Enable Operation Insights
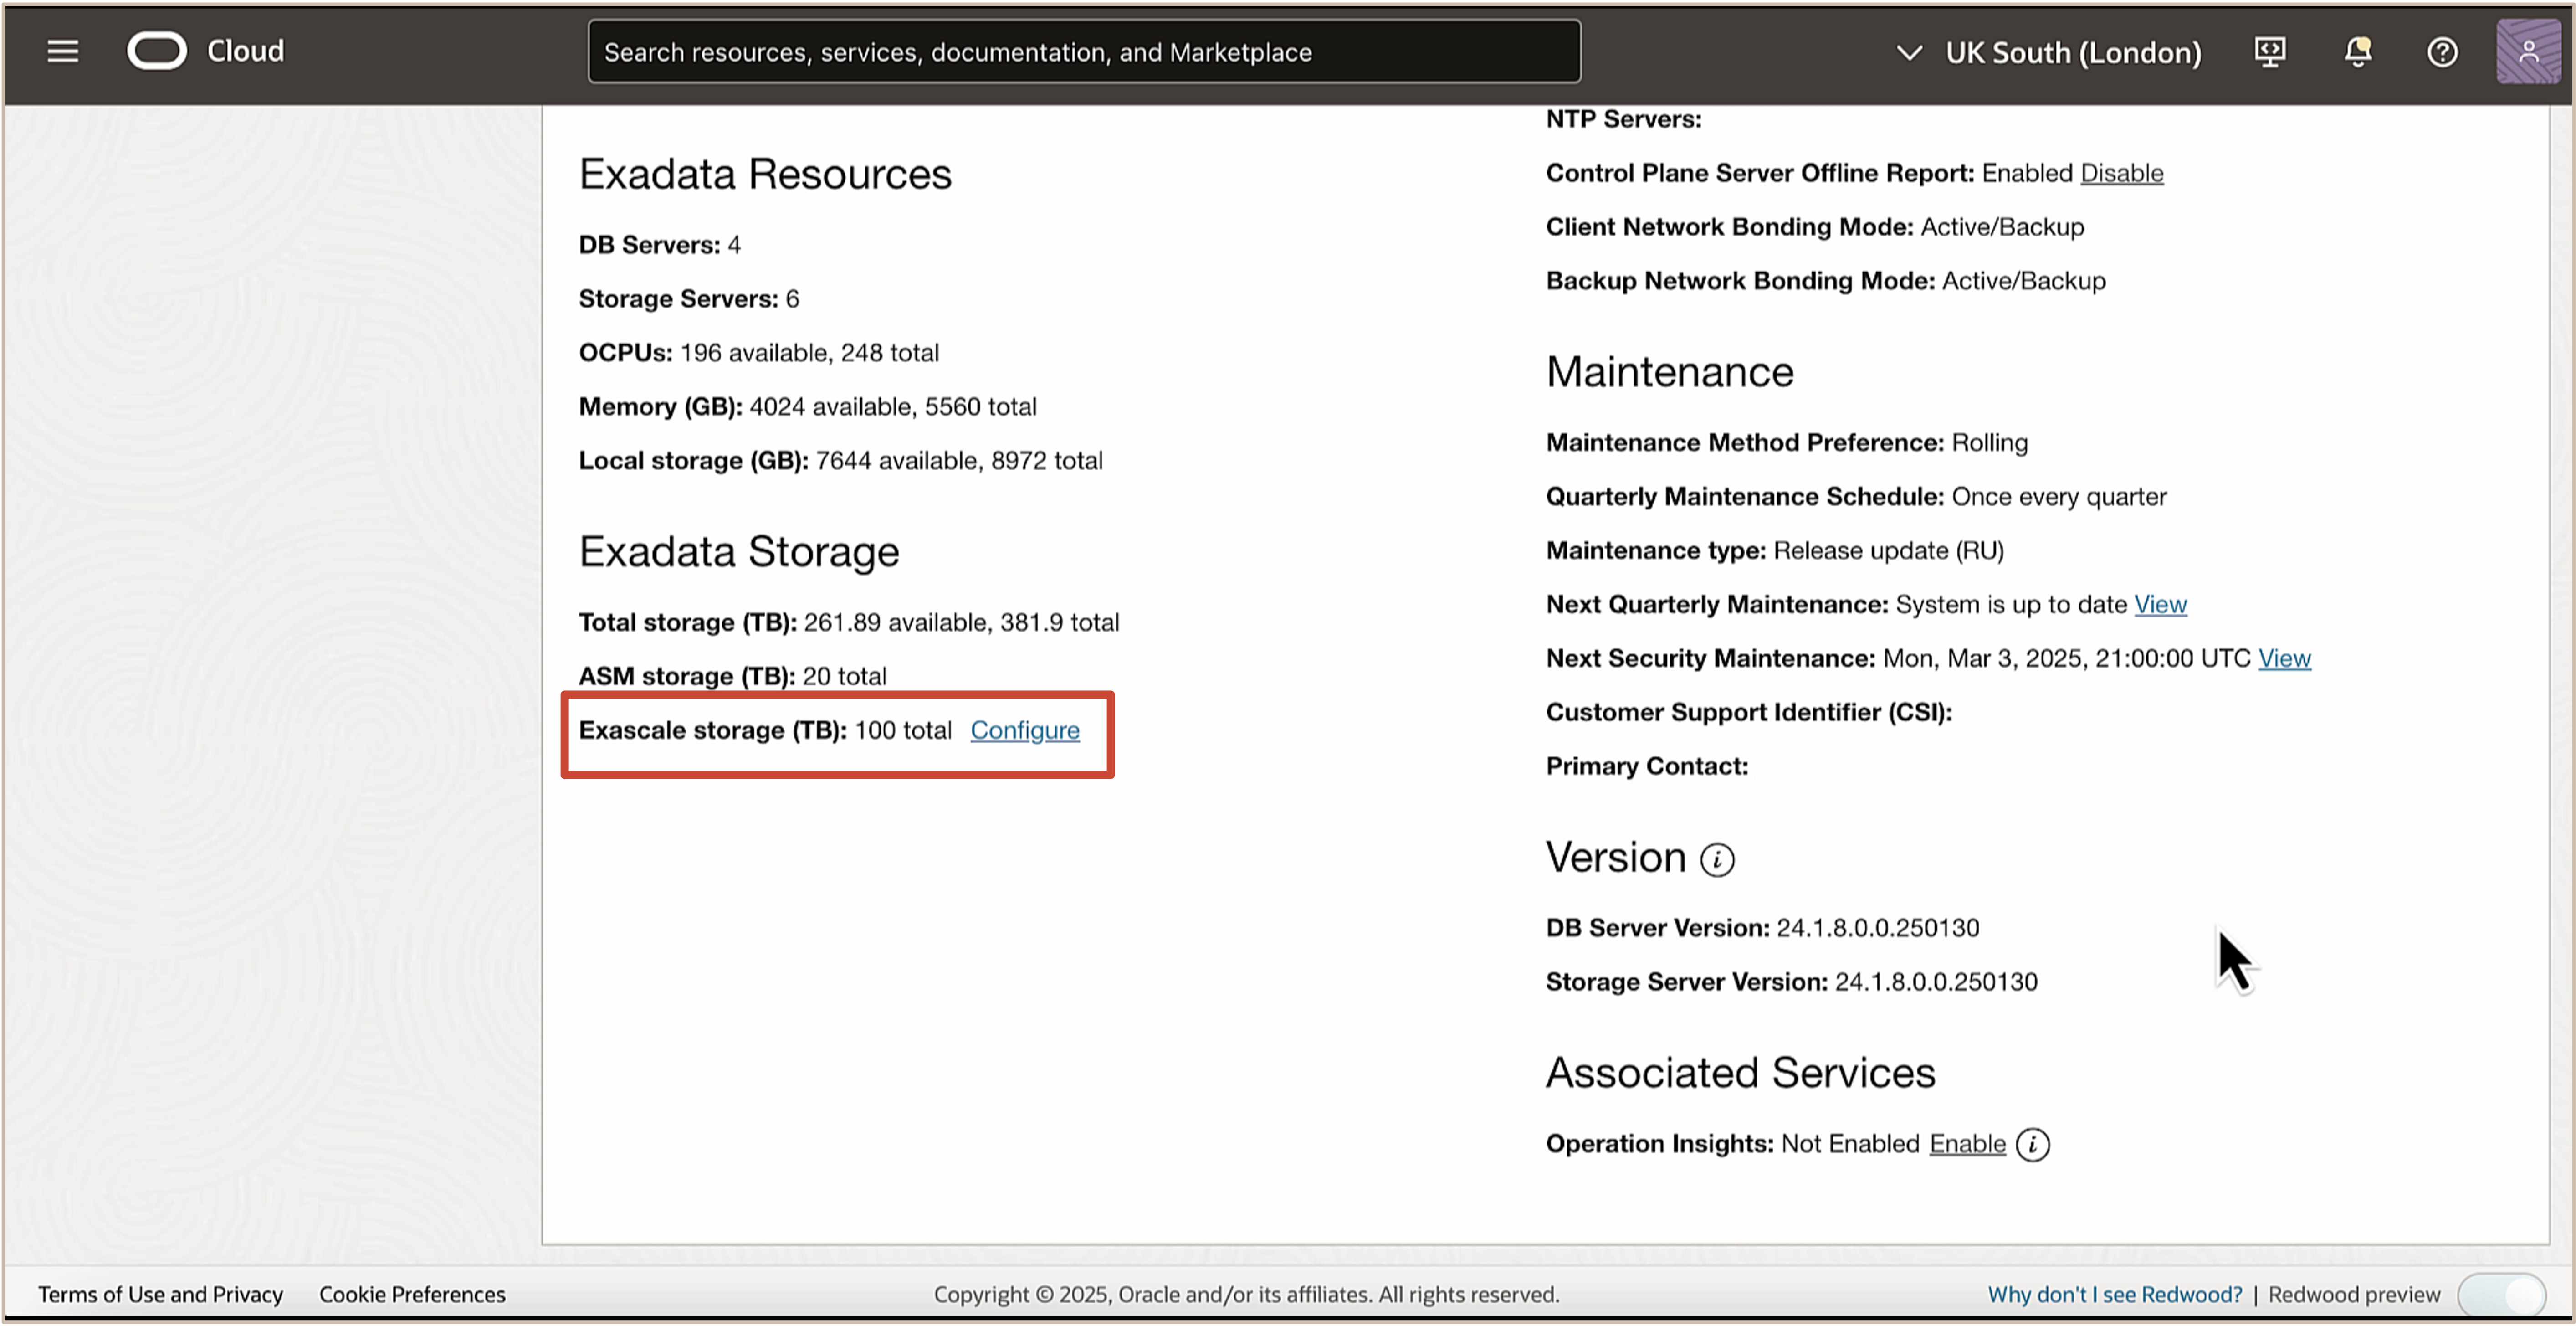This screenshot has width=2576, height=1326. pos(1967,1143)
